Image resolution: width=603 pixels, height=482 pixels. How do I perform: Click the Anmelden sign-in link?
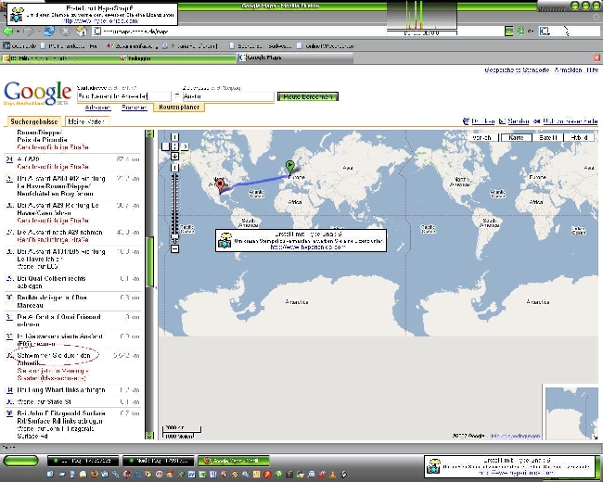click(568, 70)
